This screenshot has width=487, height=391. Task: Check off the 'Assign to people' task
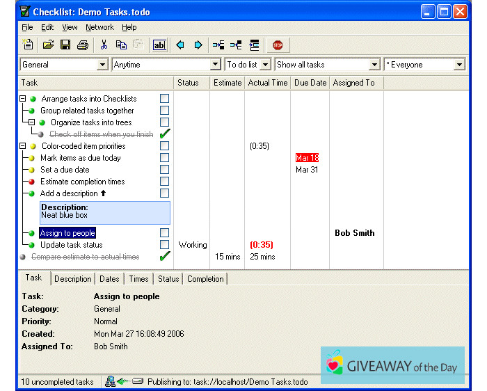(164, 232)
